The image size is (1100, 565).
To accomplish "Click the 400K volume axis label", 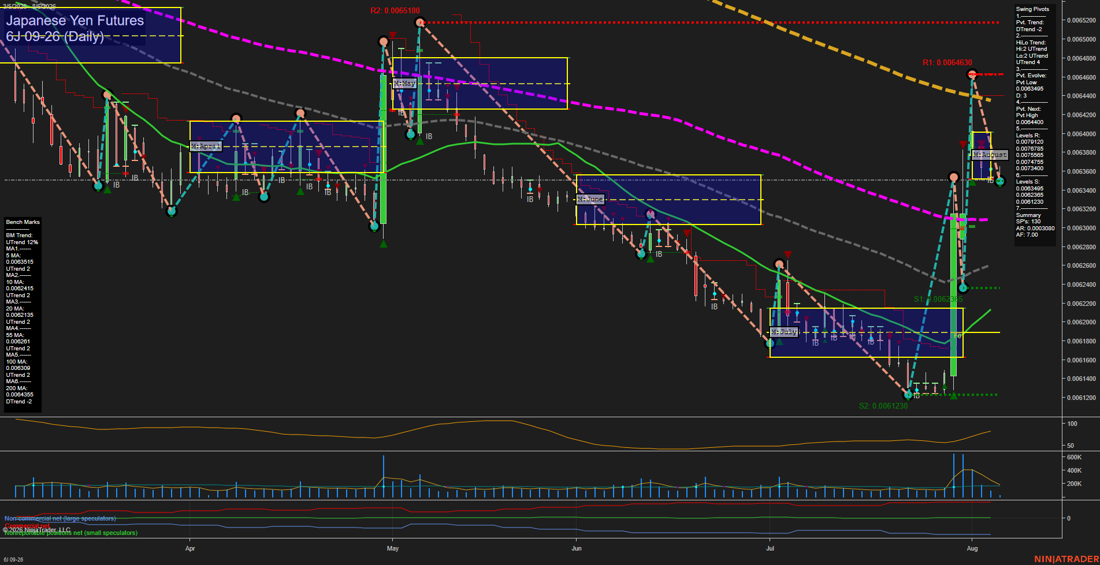I will (1074, 470).
